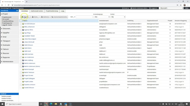Open Hantera projekt shortcut
Screen dimensions: 190x106
(x=7, y=96)
